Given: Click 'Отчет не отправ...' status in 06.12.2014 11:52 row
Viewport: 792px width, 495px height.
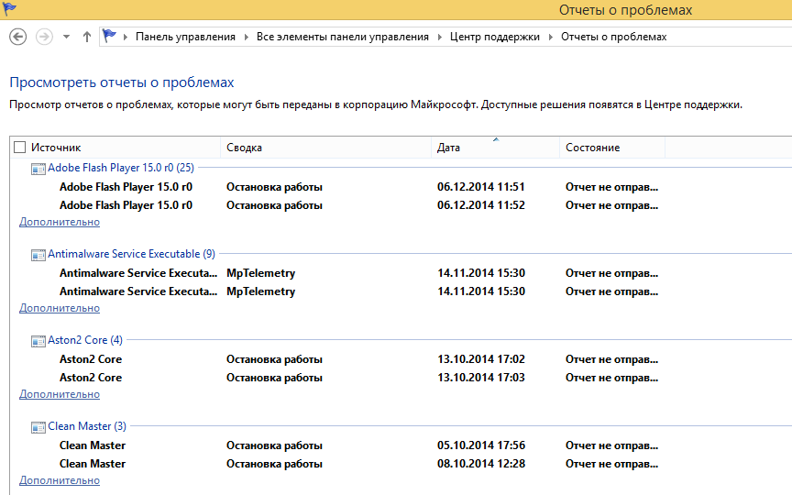Looking at the screenshot, I should [x=611, y=205].
